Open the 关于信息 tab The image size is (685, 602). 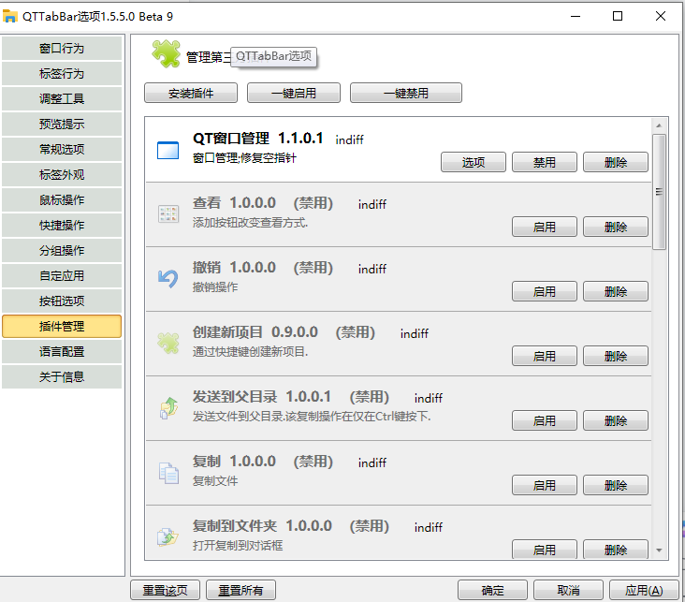pyautogui.click(x=62, y=377)
